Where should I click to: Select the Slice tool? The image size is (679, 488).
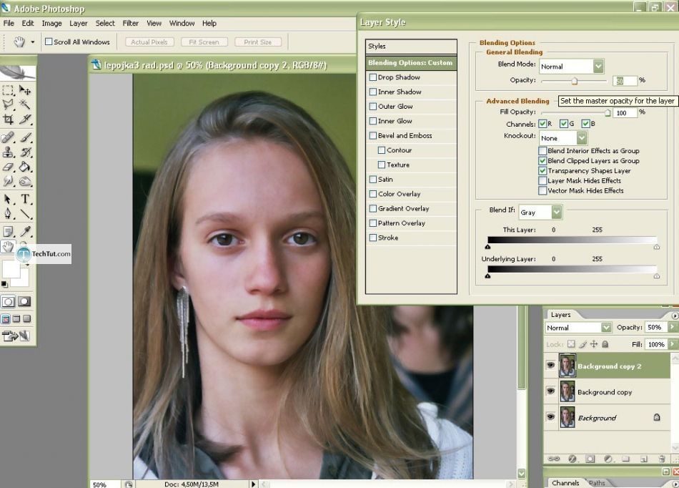tap(25, 119)
